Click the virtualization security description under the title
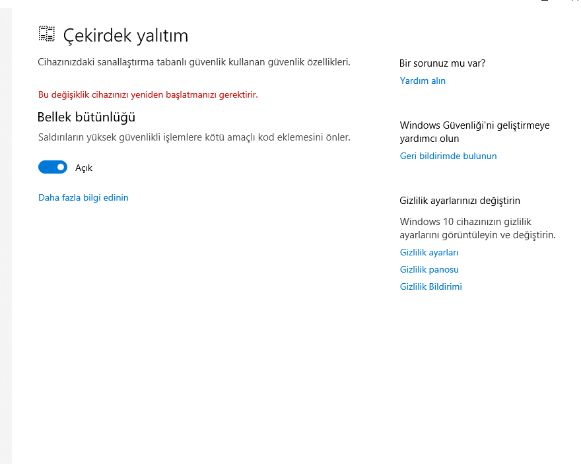581x464 pixels. [193, 62]
